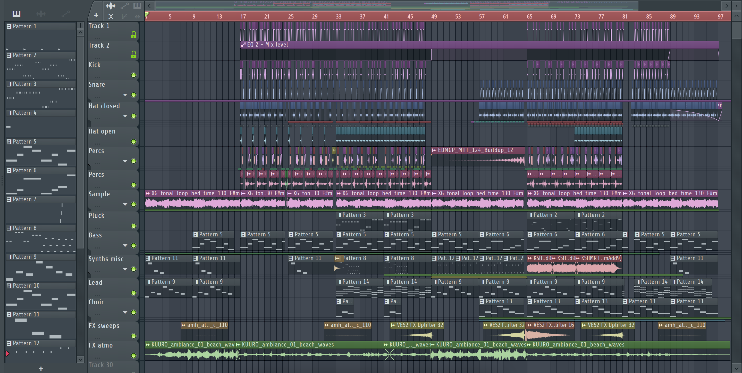
Task: Click the small dot button at top-right corner
Action: 736,5
